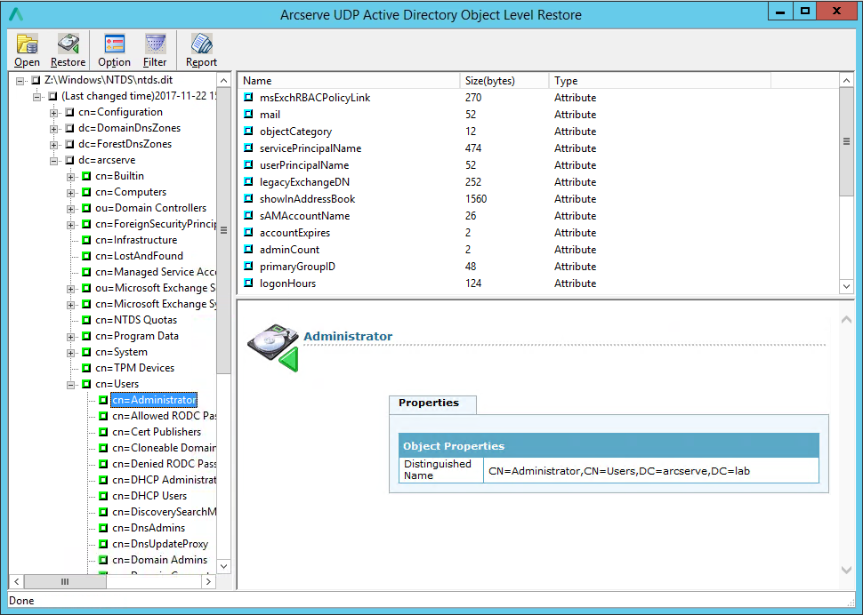Click the icon beside msExchRBACPolicyLink
This screenshot has width=863, height=615.
[249, 97]
